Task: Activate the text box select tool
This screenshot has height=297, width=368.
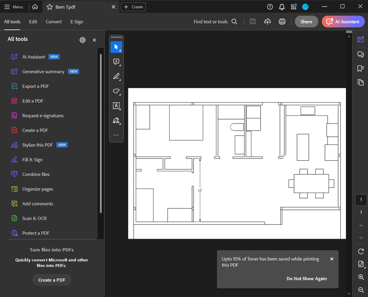Action: coord(116,106)
